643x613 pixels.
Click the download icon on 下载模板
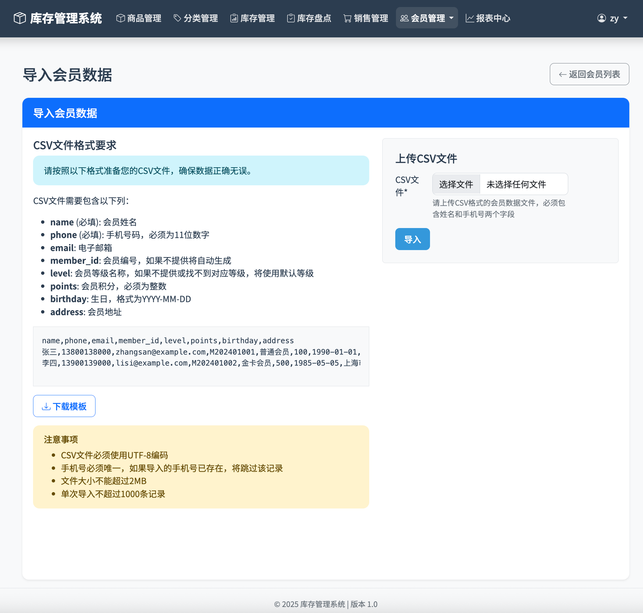[x=46, y=406]
